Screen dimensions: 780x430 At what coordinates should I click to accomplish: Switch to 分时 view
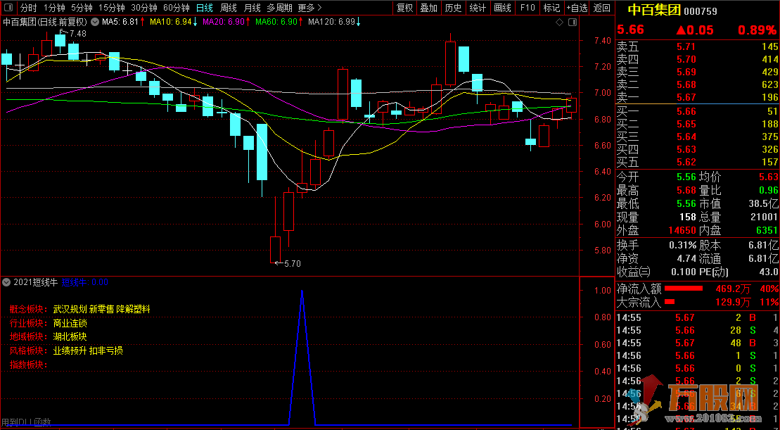click(x=28, y=8)
